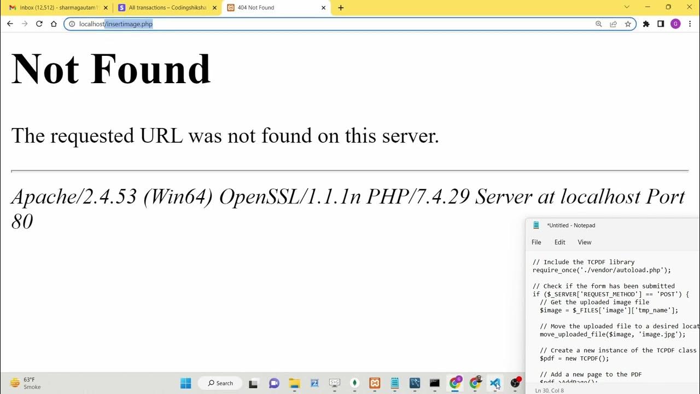Open the Notepad File menu
The image size is (700, 394).
[536, 242]
